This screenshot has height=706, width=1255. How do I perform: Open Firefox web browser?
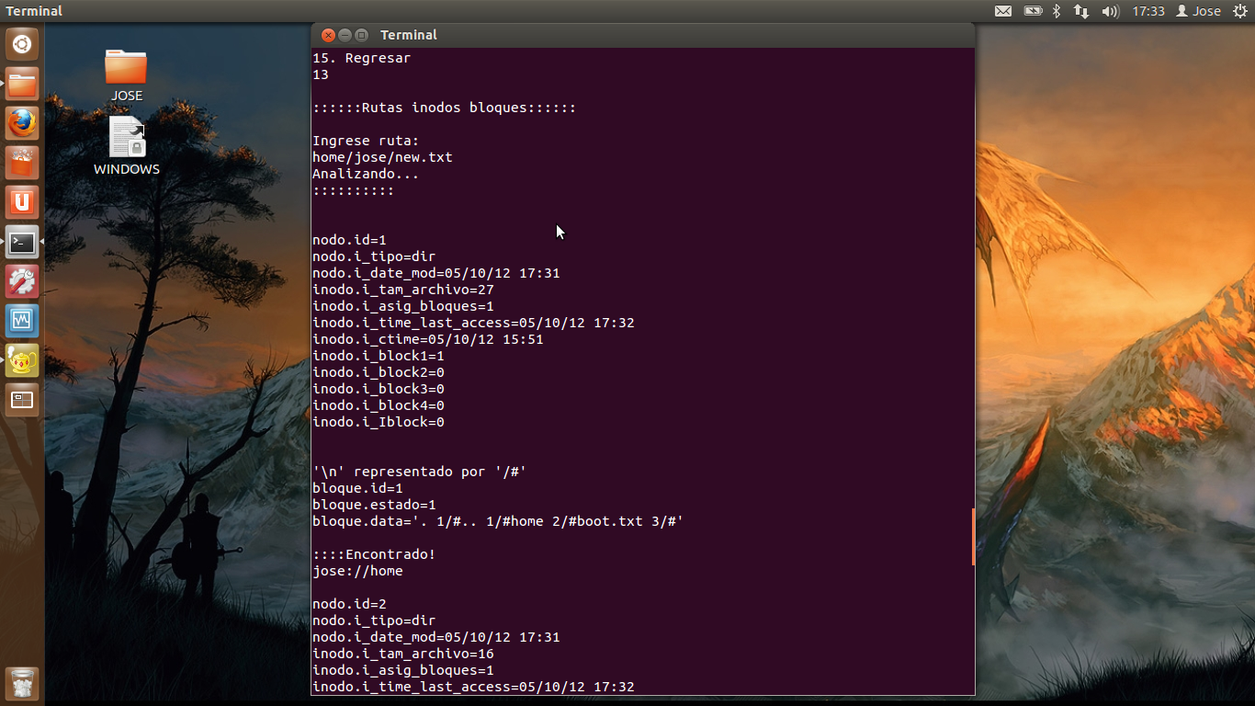coord(22,123)
